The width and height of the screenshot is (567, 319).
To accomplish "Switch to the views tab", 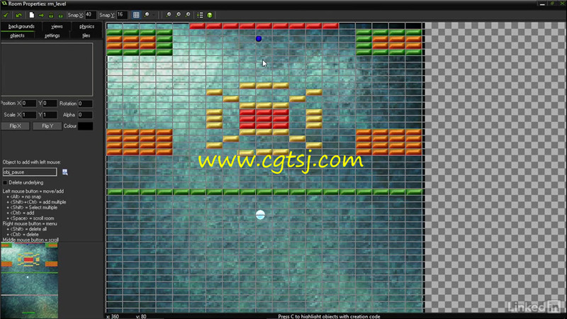I will point(57,26).
